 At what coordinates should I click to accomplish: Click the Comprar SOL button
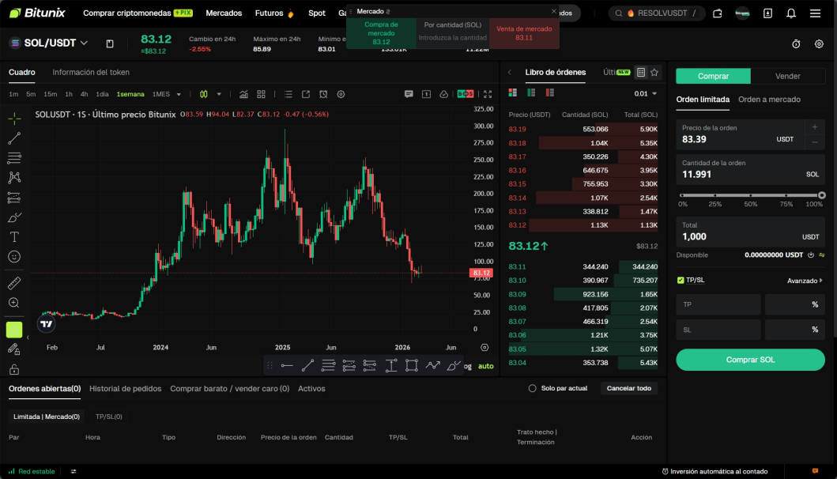(x=750, y=360)
